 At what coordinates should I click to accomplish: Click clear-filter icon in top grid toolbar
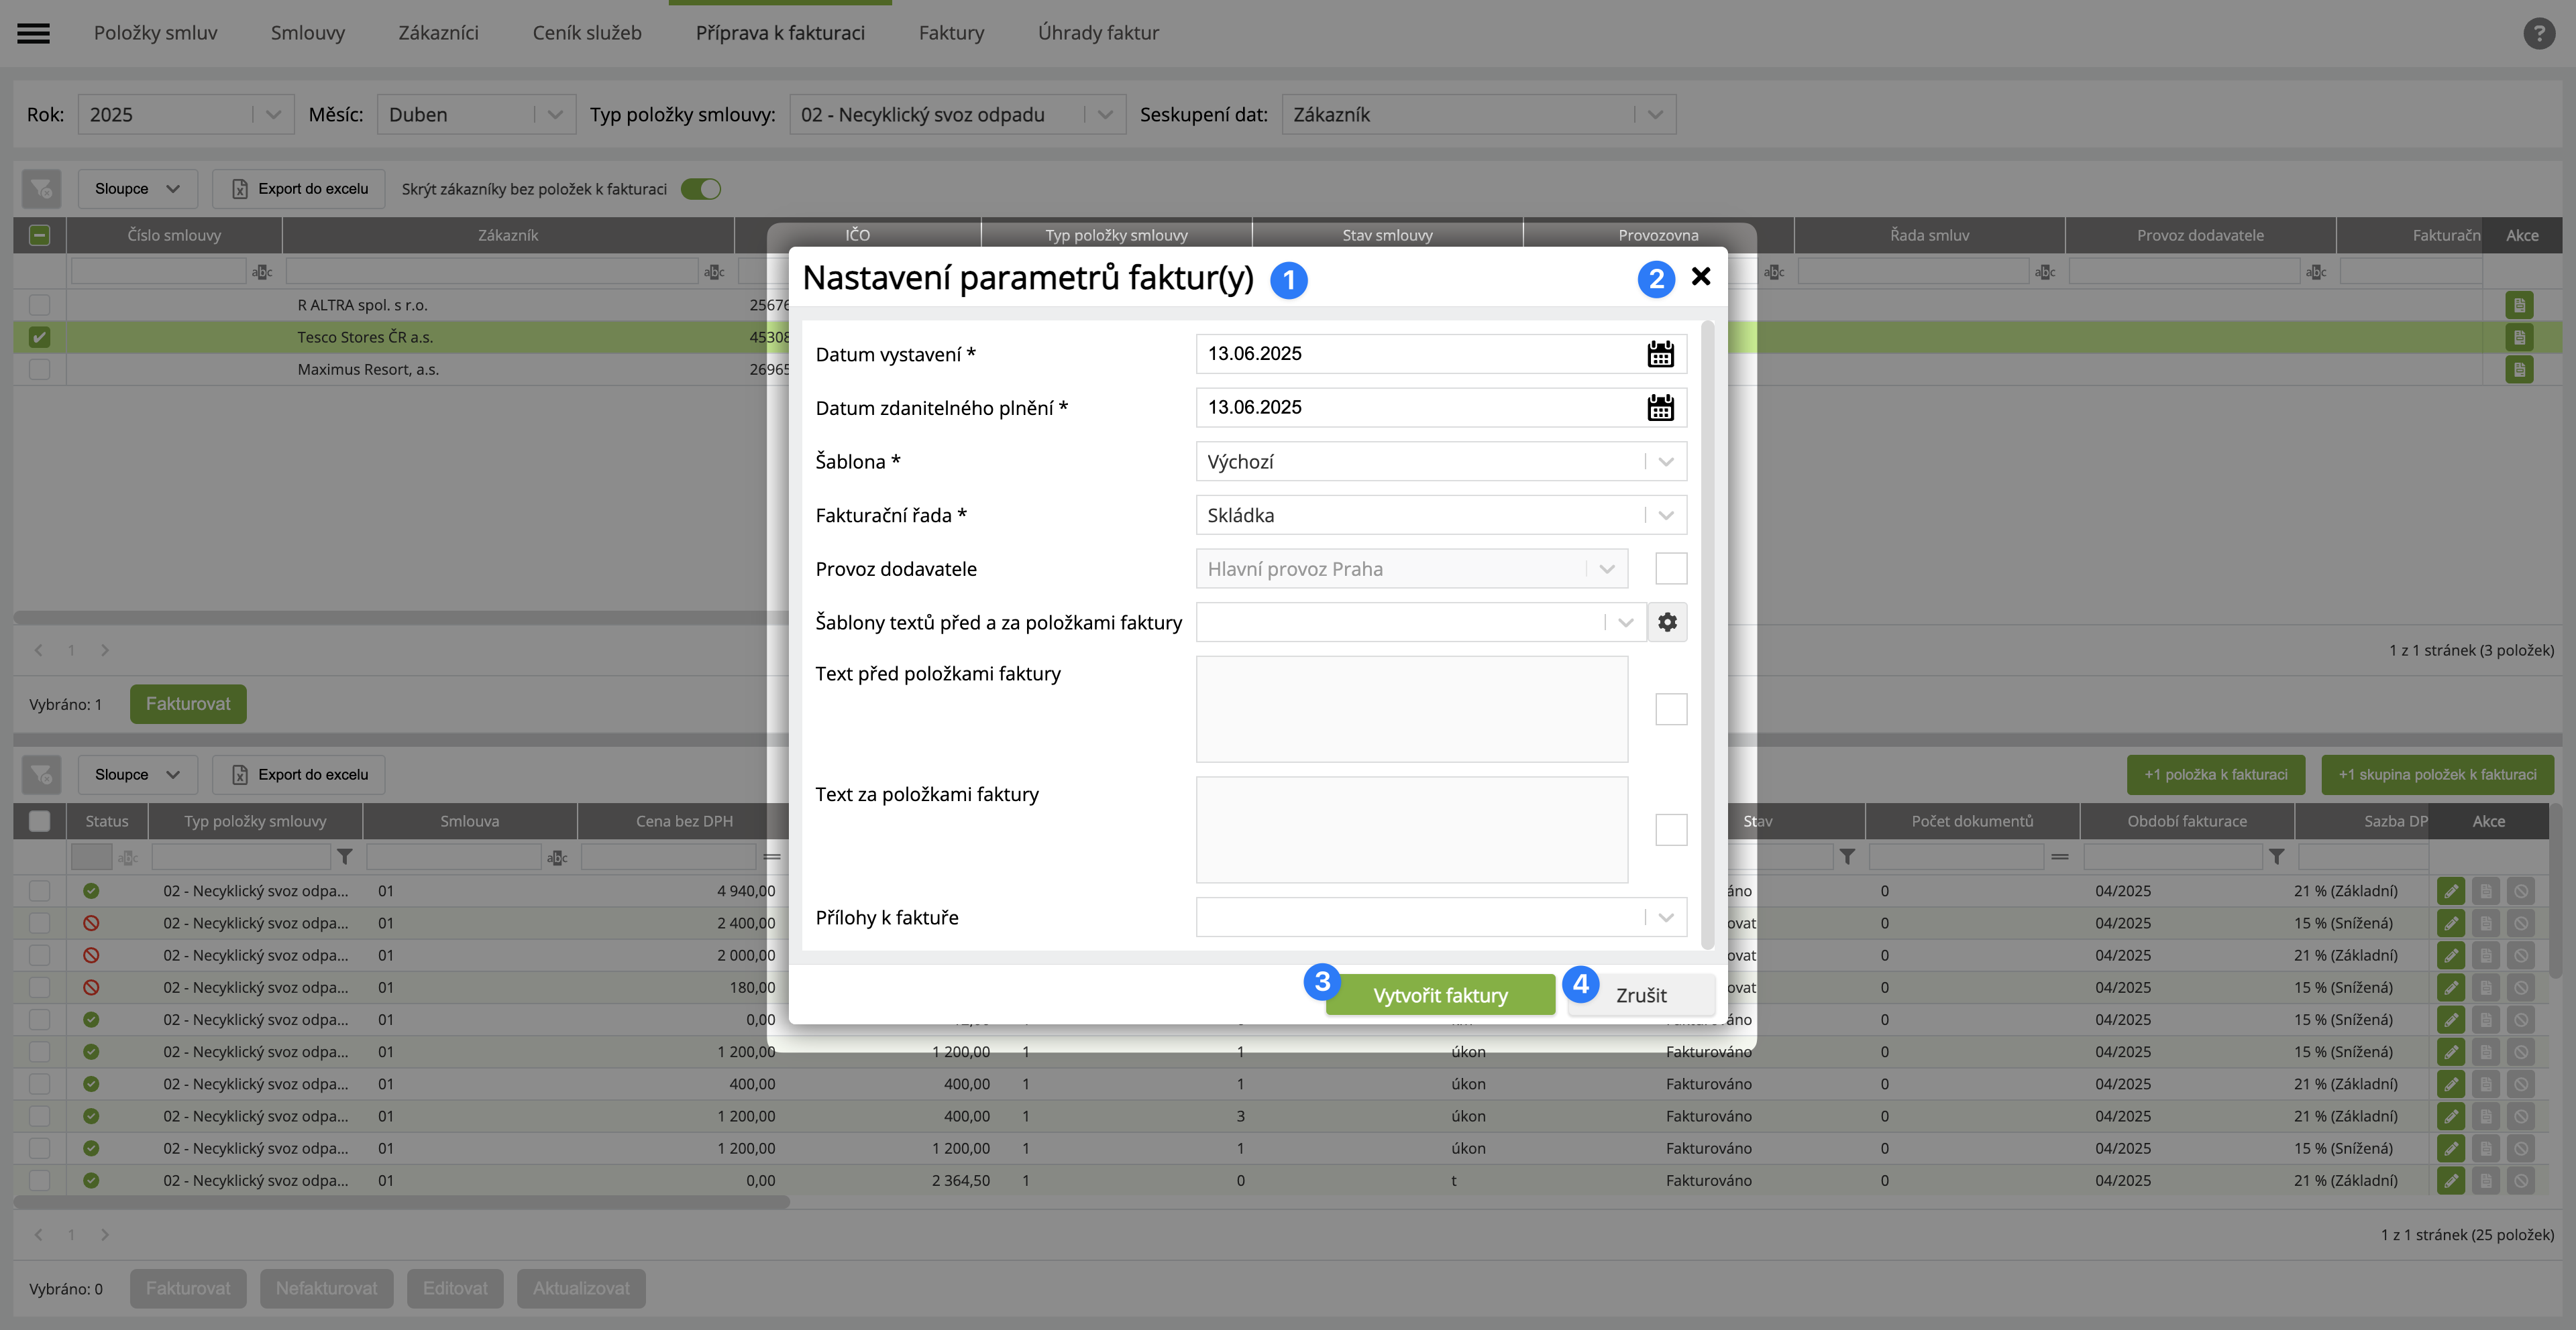pos(41,189)
